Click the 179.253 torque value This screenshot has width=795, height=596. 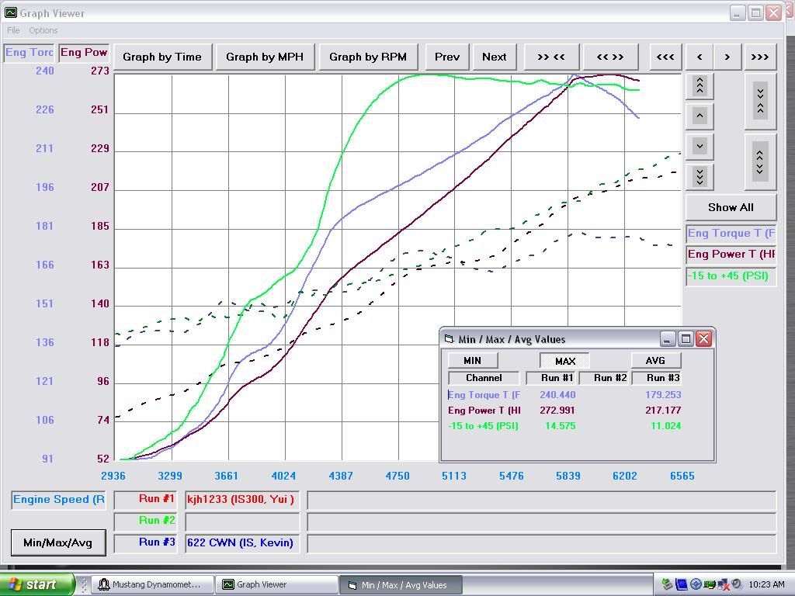pyautogui.click(x=663, y=395)
